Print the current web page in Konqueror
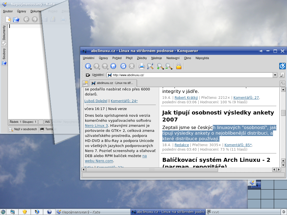The image size is (287, 215). pos(142,66)
